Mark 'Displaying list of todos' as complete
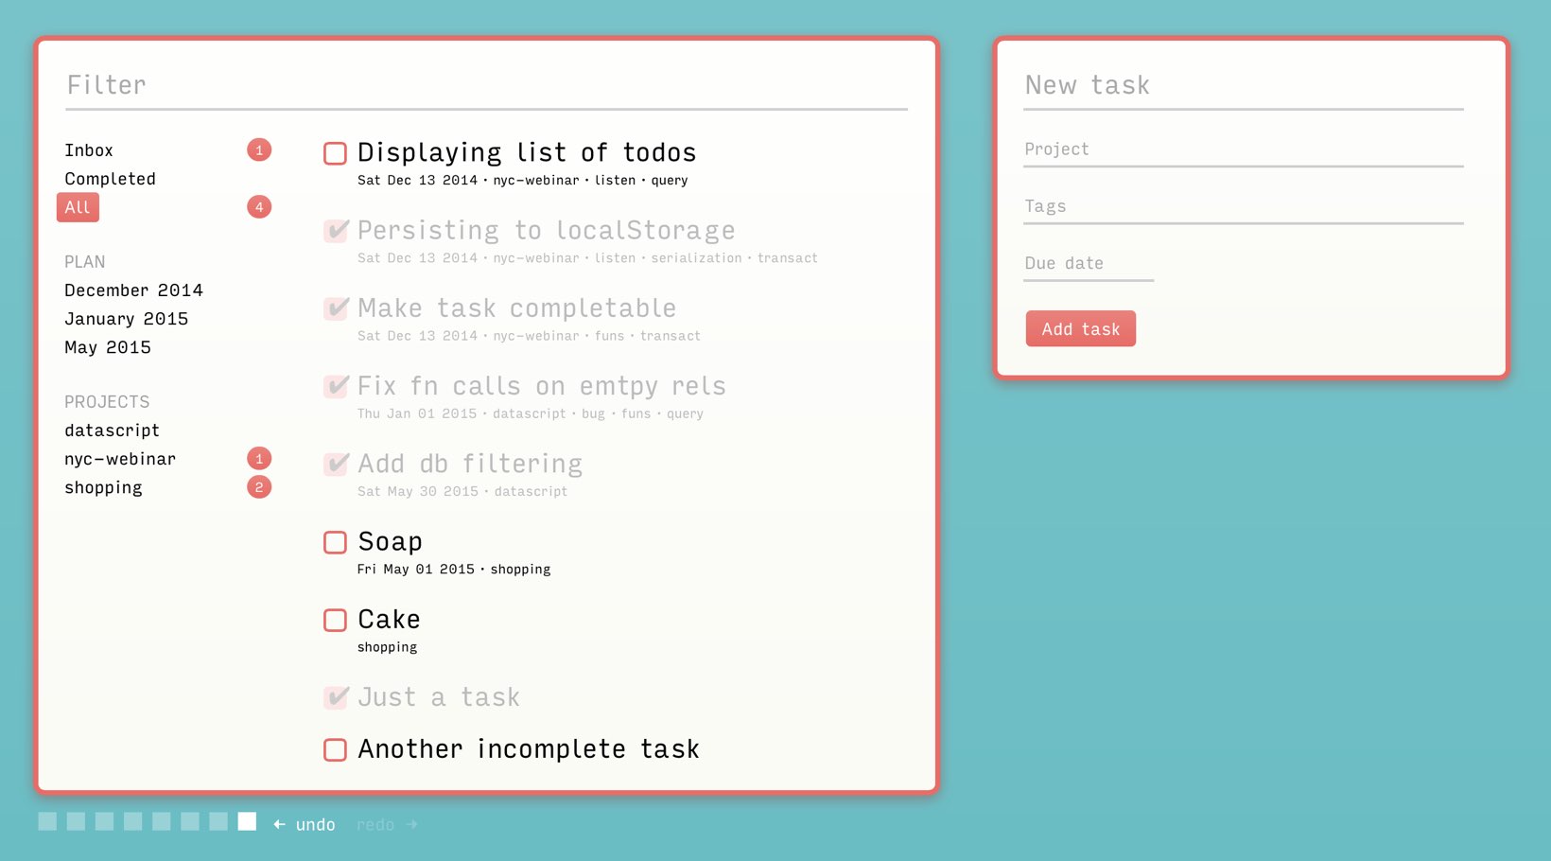The height and width of the screenshot is (861, 1551). point(335,152)
